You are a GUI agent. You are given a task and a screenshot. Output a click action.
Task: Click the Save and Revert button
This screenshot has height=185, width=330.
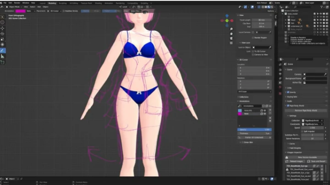point(316,161)
